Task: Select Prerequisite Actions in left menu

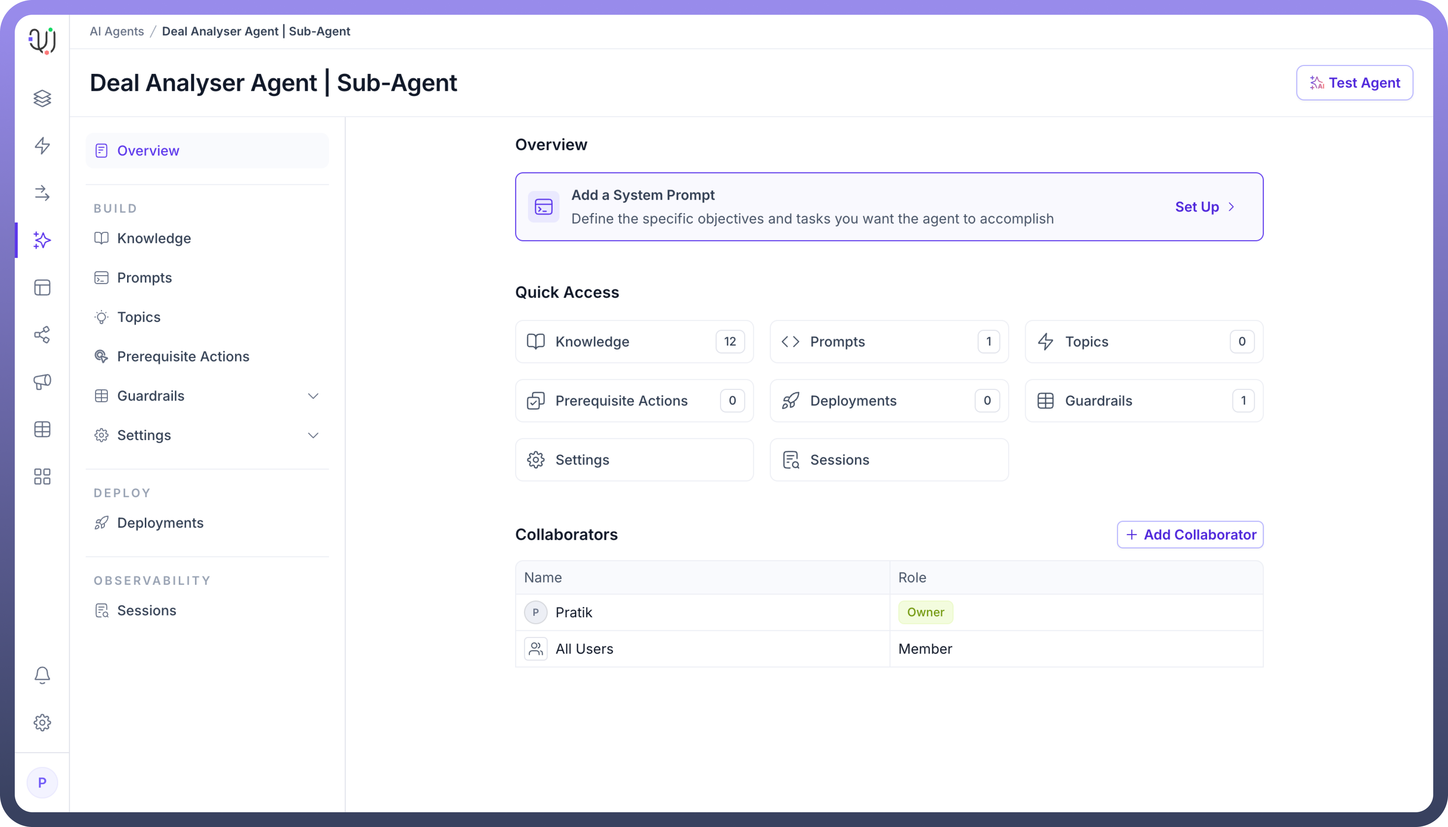Action: click(182, 356)
